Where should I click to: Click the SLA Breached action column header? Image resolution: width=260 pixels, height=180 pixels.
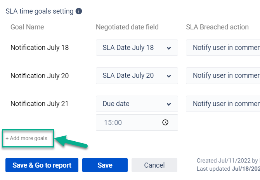coord(217,27)
